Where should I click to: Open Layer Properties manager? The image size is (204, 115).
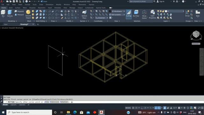pyautogui.click(x=152, y=14)
